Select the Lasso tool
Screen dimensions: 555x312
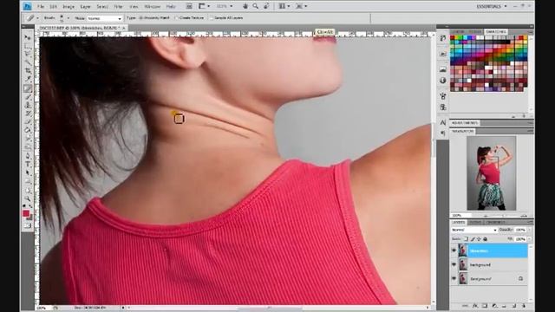(x=27, y=54)
